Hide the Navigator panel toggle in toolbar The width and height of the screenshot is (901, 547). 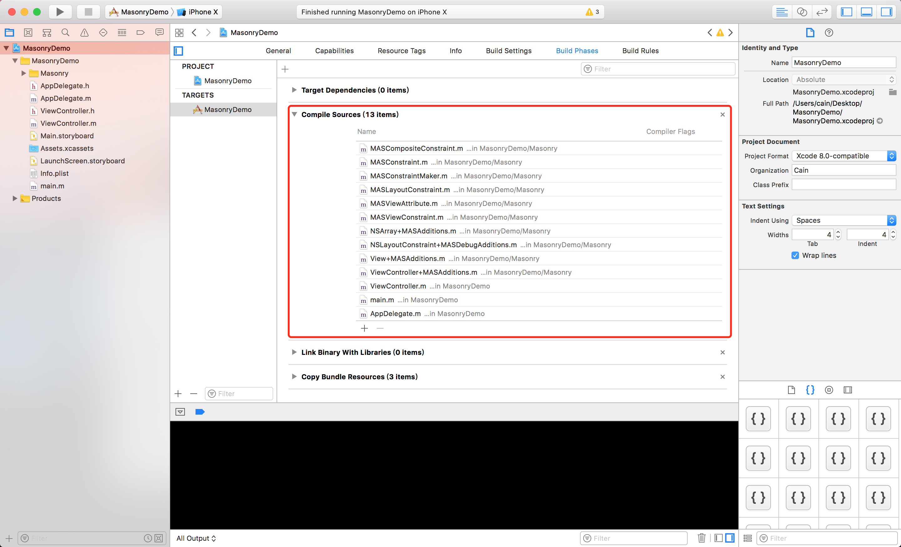coord(847,12)
